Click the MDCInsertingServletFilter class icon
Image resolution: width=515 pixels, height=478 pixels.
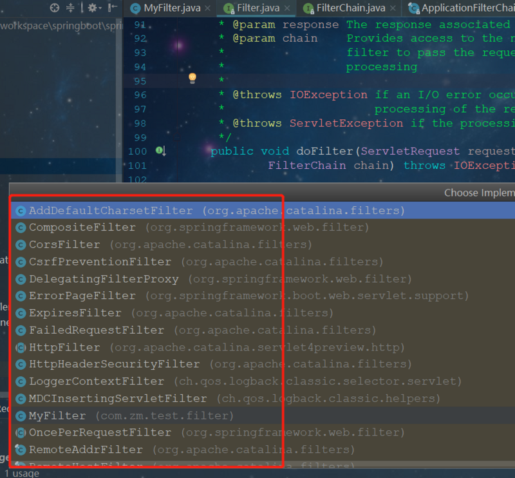pyautogui.click(x=21, y=399)
